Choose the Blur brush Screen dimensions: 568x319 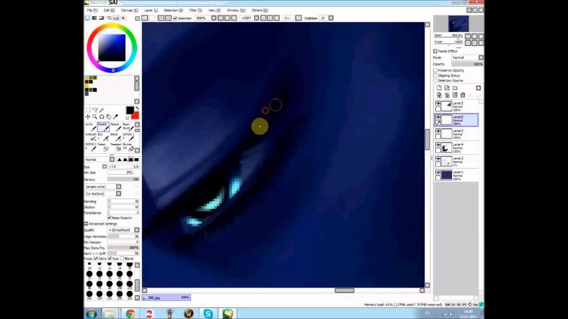pos(103,137)
